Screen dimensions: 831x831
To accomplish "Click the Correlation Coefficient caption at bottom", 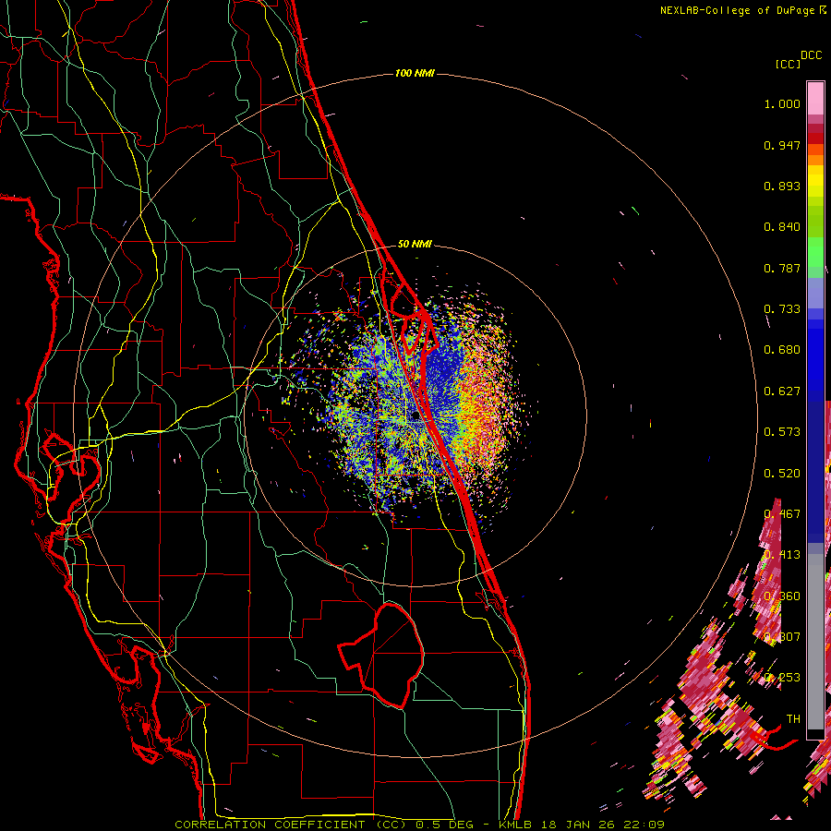I will point(420,825).
